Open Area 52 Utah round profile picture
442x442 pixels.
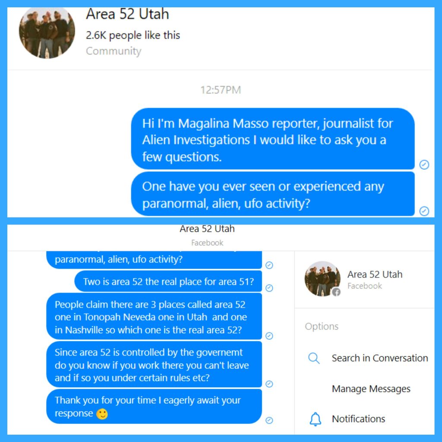(47, 33)
